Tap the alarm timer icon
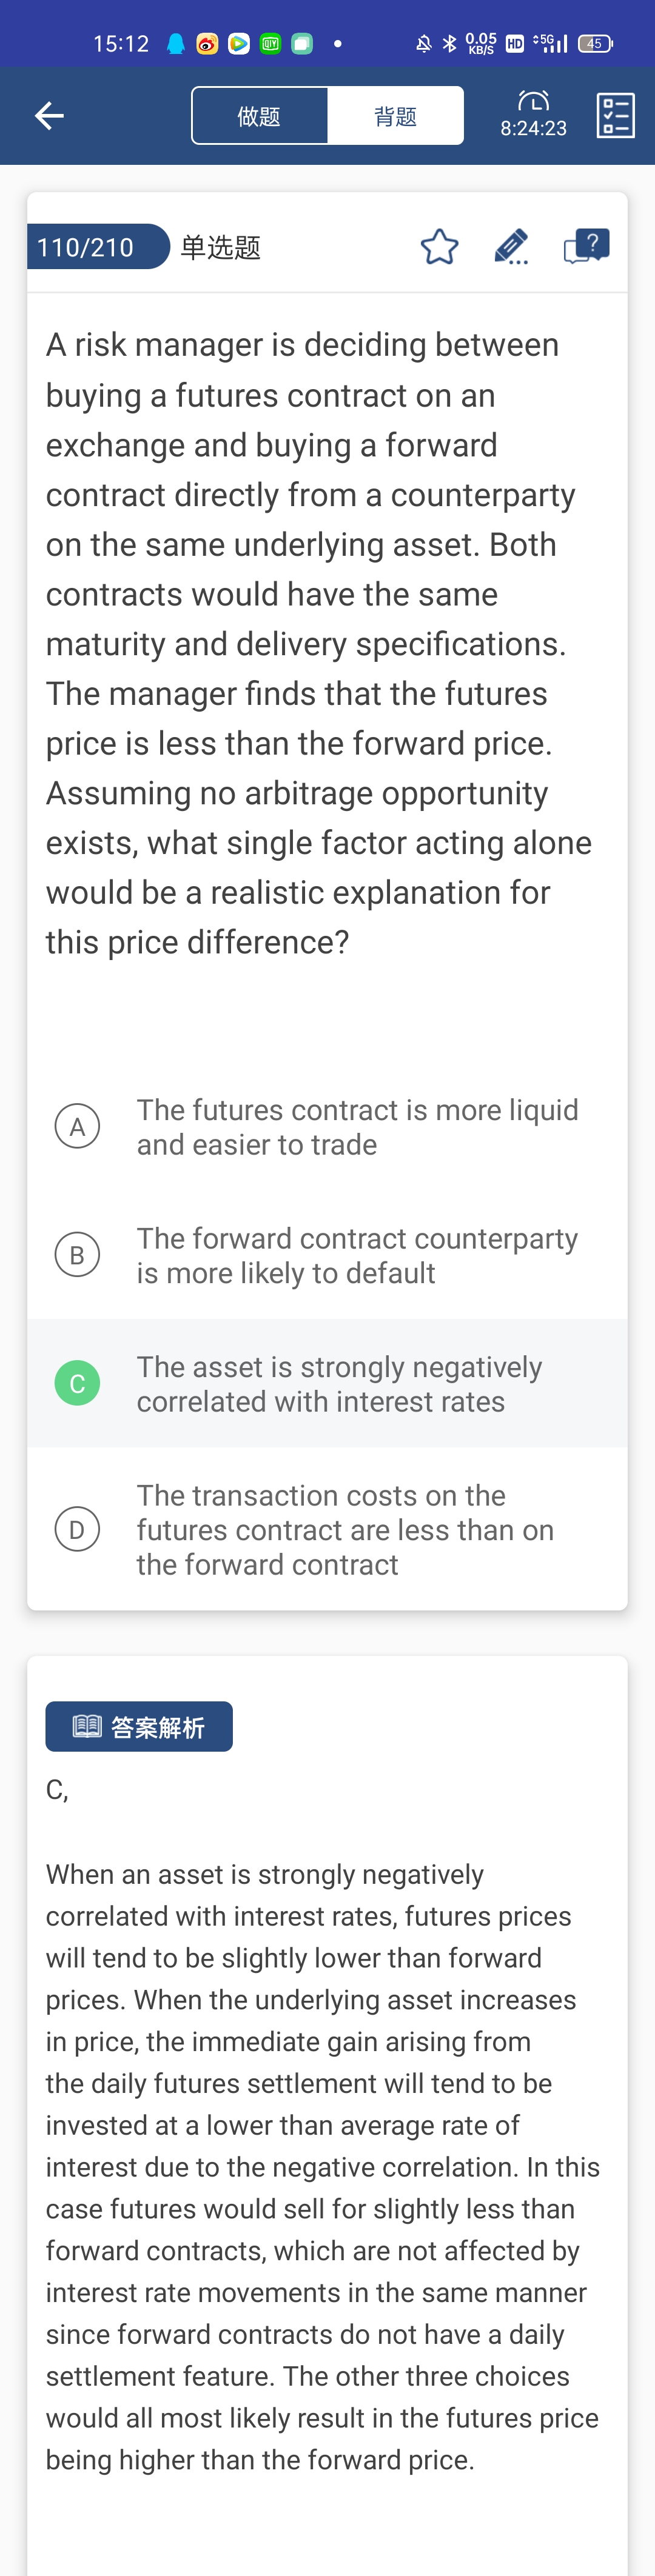The width and height of the screenshot is (655, 2576). coord(533,101)
